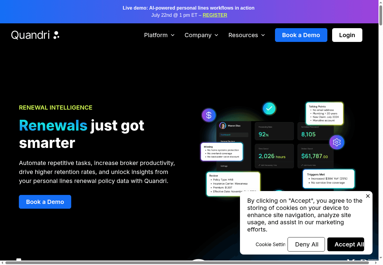The image size is (383, 265).
Task: Click the Talking Points card
Action: tap(325, 113)
